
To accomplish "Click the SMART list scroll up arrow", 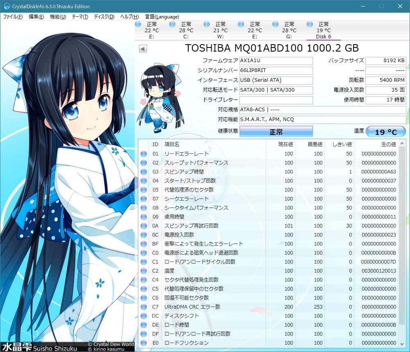I will click(x=402, y=144).
